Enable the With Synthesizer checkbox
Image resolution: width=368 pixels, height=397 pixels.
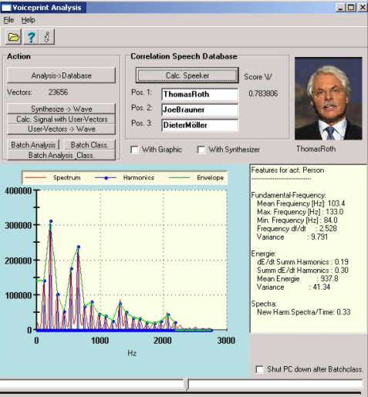(201, 150)
